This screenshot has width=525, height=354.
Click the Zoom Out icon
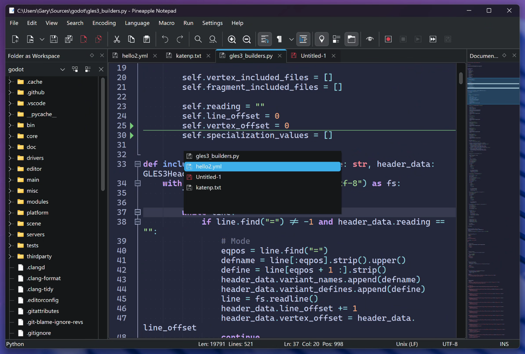pyautogui.click(x=246, y=39)
